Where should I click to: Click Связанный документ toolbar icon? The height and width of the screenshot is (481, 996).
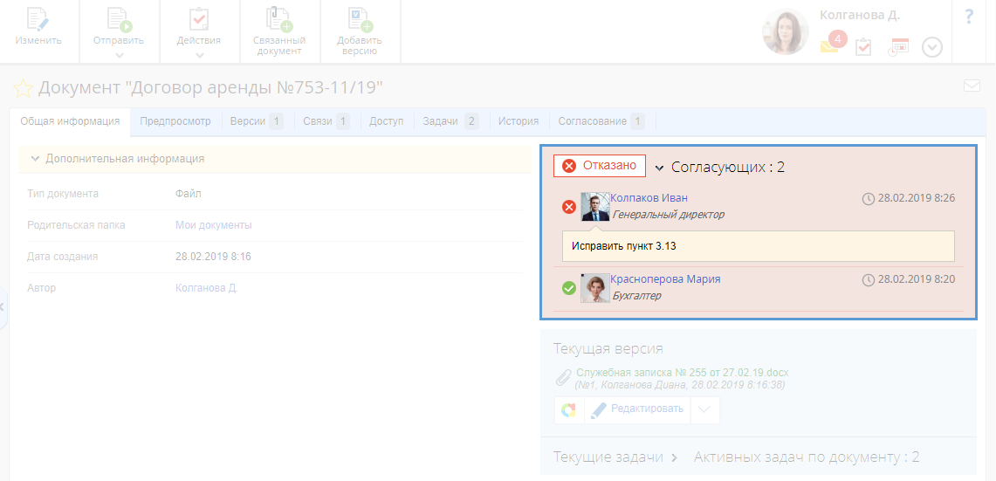pos(278,20)
